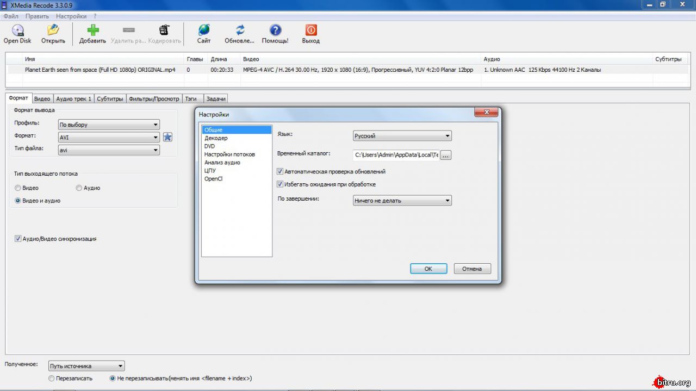Click the Имя column header

103,59
